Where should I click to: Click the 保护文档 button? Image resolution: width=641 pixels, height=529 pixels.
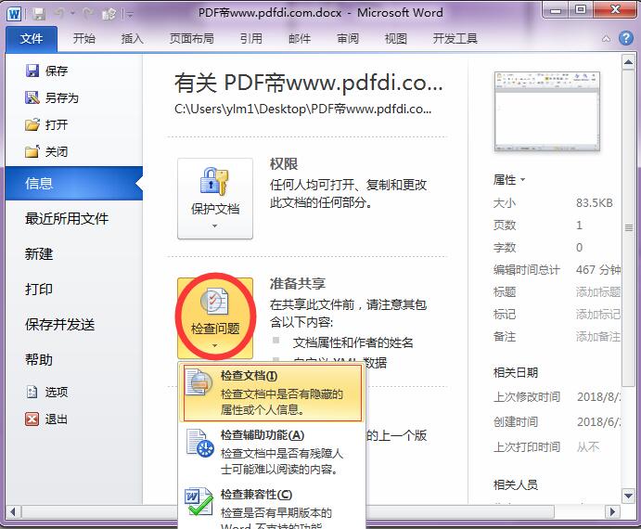[x=215, y=199]
